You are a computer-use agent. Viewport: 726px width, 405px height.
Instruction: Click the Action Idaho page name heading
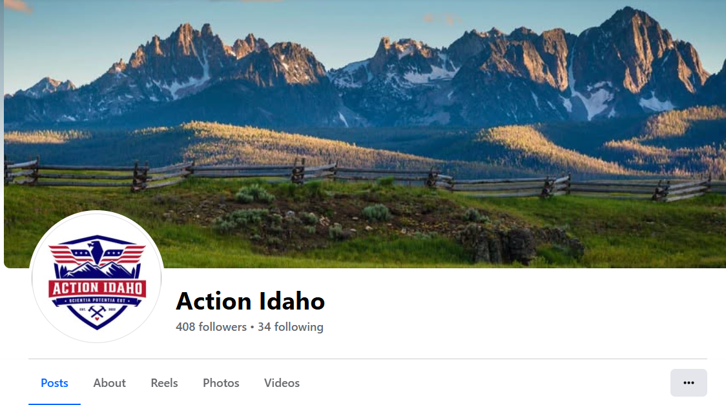(250, 301)
